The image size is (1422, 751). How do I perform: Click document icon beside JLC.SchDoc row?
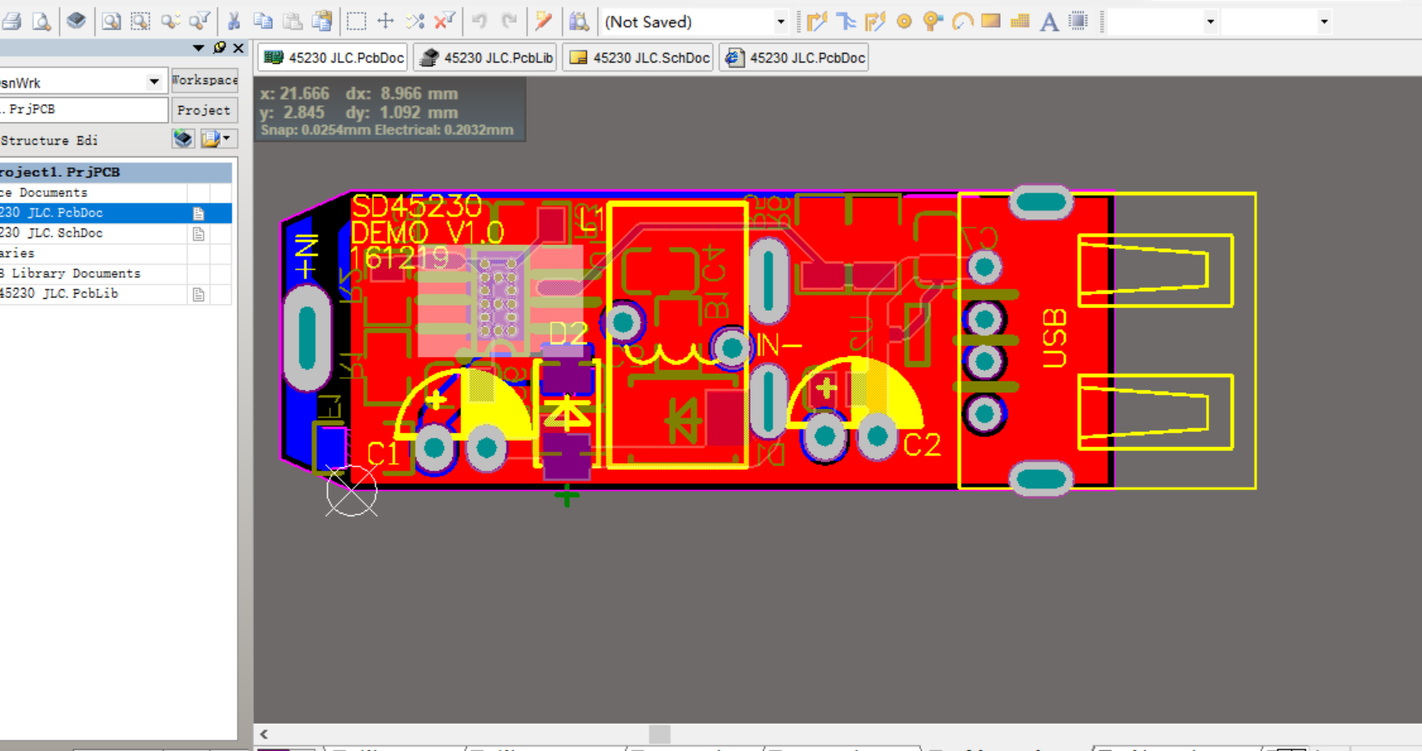[199, 234]
